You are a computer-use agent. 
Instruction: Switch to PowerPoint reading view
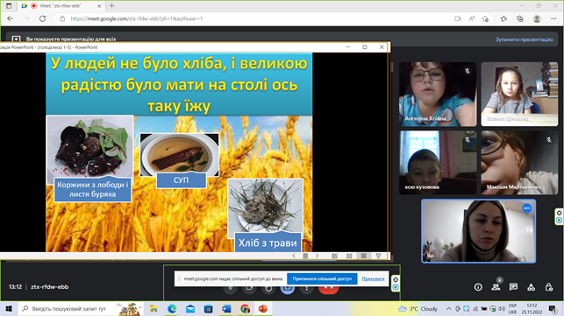[364, 256]
